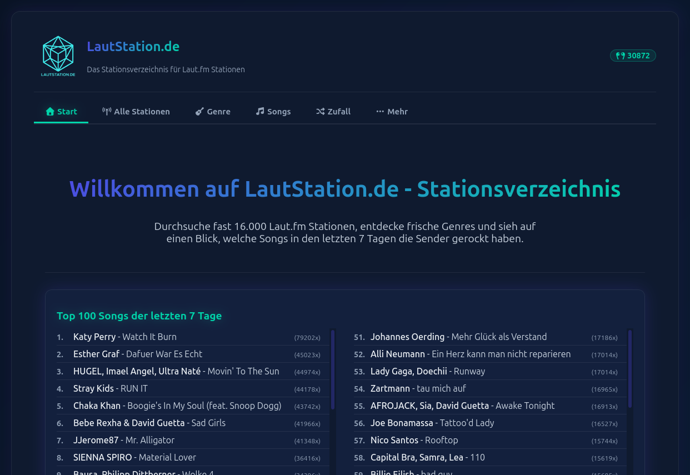Click the music note icon beside Songs
Viewport: 690px width, 475px height.
click(x=259, y=111)
